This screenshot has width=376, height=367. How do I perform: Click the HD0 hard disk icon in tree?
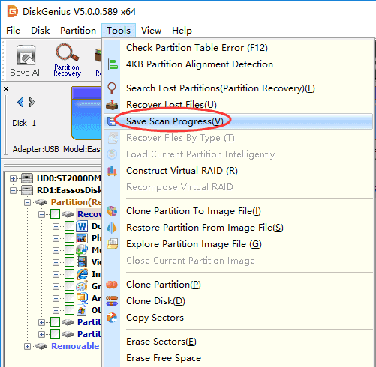(x=27, y=178)
